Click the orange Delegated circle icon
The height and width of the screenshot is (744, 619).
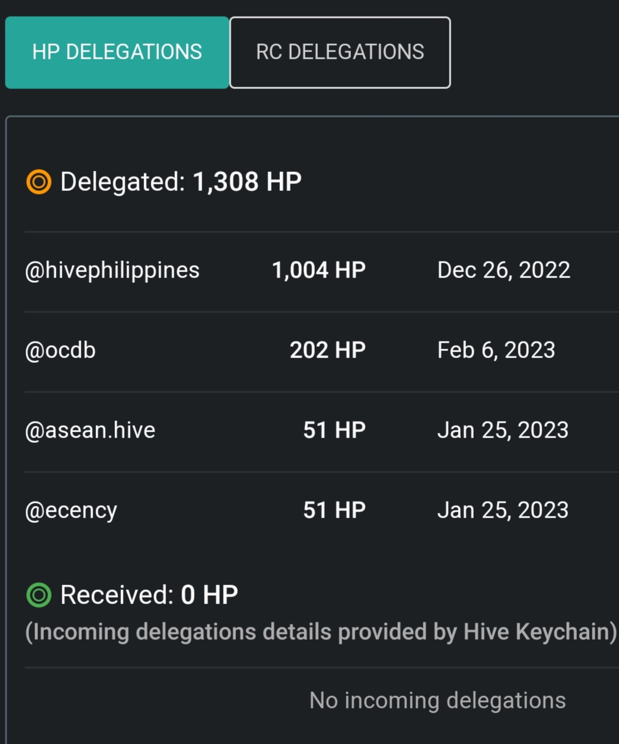pyautogui.click(x=39, y=182)
